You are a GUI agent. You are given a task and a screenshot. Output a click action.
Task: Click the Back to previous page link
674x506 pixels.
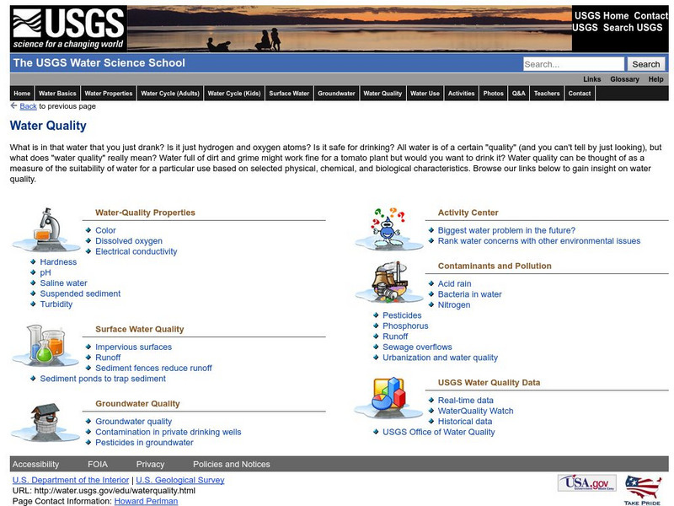pyautogui.click(x=28, y=106)
